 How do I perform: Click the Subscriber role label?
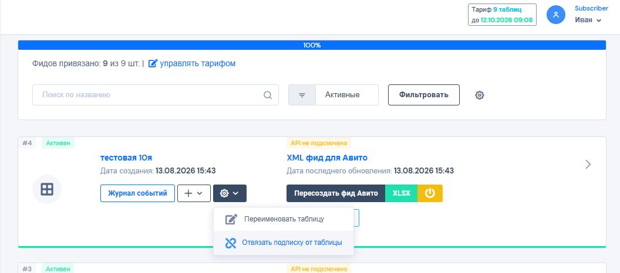coord(591,8)
